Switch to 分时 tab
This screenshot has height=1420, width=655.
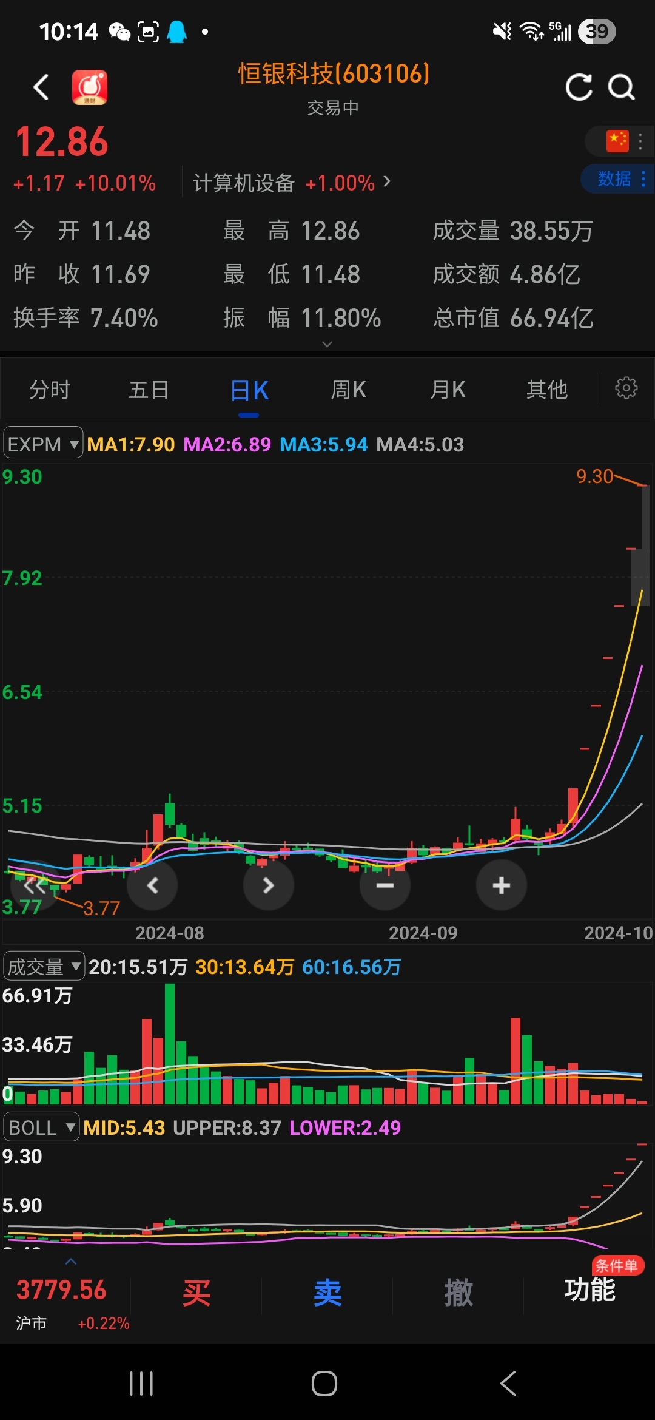tap(50, 390)
